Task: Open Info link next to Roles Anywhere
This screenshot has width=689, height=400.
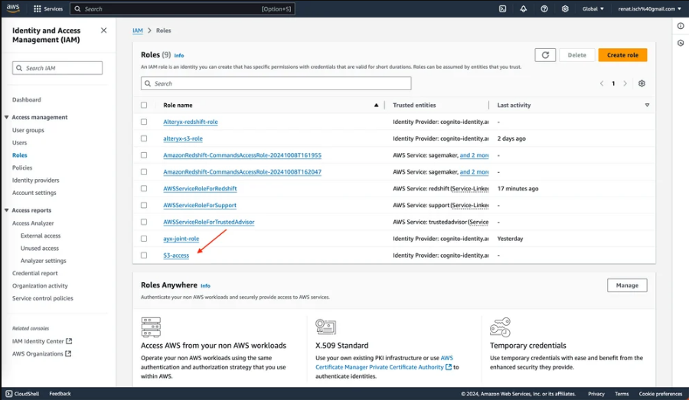Action: [205, 285]
